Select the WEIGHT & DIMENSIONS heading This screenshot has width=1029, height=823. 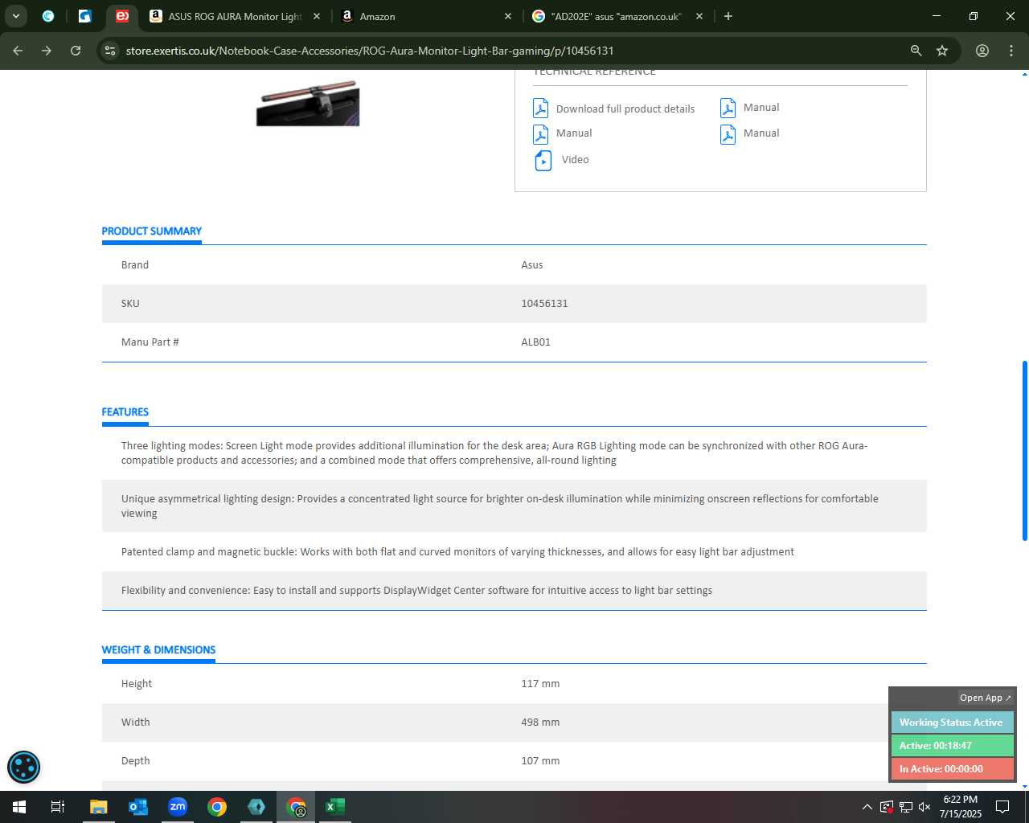coord(158,650)
